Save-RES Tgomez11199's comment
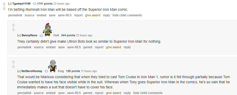Image resolution: width=237 pixels, height=95 pixels. point(65,15)
